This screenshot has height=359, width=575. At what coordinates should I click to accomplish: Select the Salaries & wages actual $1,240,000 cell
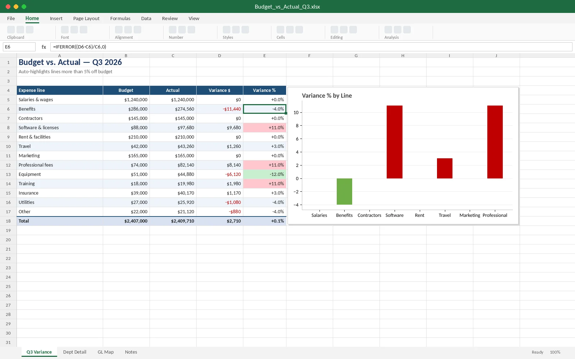(x=173, y=99)
